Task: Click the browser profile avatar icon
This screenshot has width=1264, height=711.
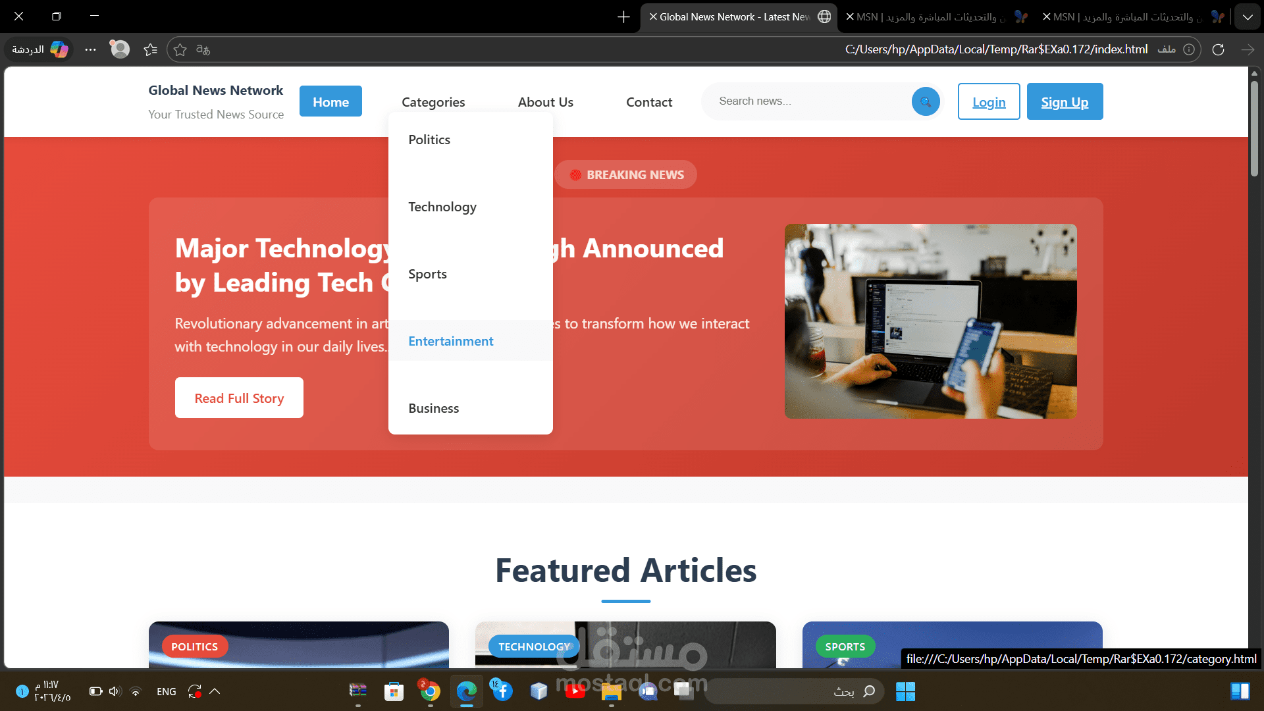Action: click(119, 49)
